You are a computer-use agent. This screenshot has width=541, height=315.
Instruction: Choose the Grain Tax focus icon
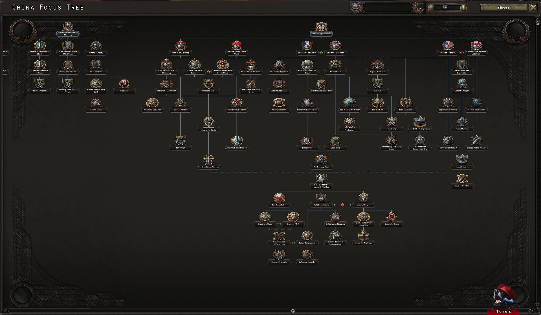coord(124,83)
